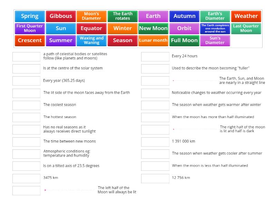Click the empty box next to '3475 km'
The width and height of the screenshot is (276, 207).
coord(27,178)
